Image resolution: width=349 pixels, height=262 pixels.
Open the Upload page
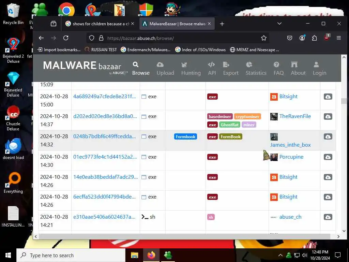coord(165,69)
